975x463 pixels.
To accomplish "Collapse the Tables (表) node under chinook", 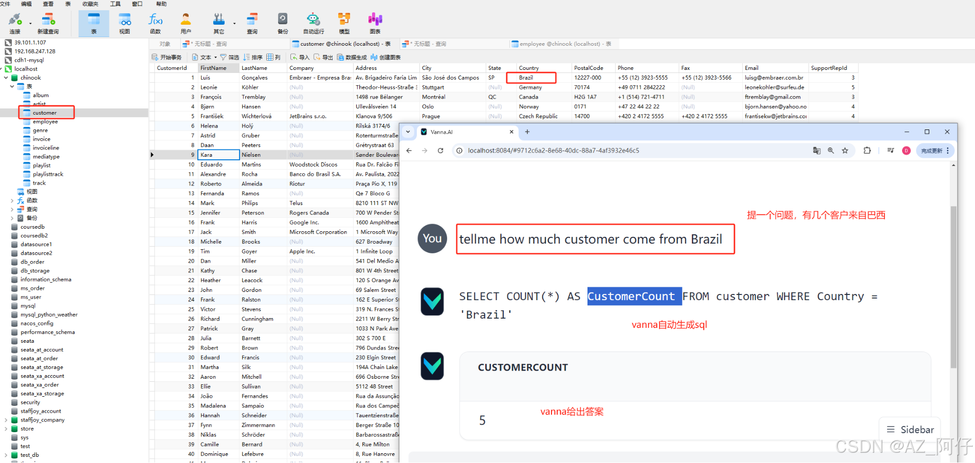I will click(x=12, y=86).
